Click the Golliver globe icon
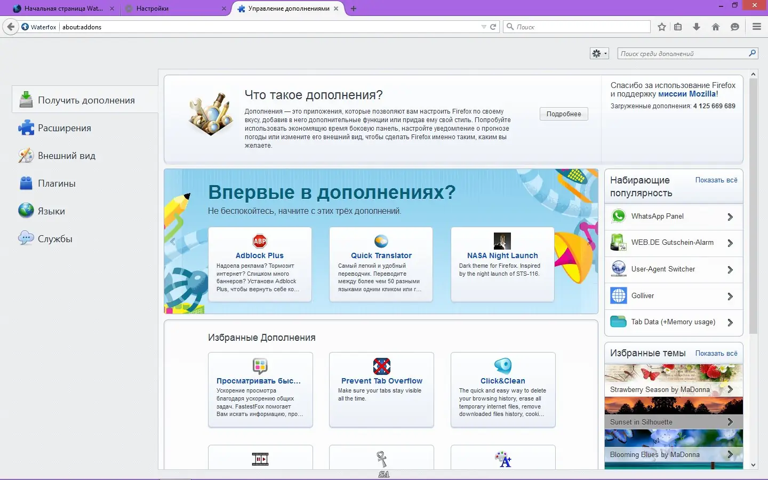The height and width of the screenshot is (480, 768). 619,295
